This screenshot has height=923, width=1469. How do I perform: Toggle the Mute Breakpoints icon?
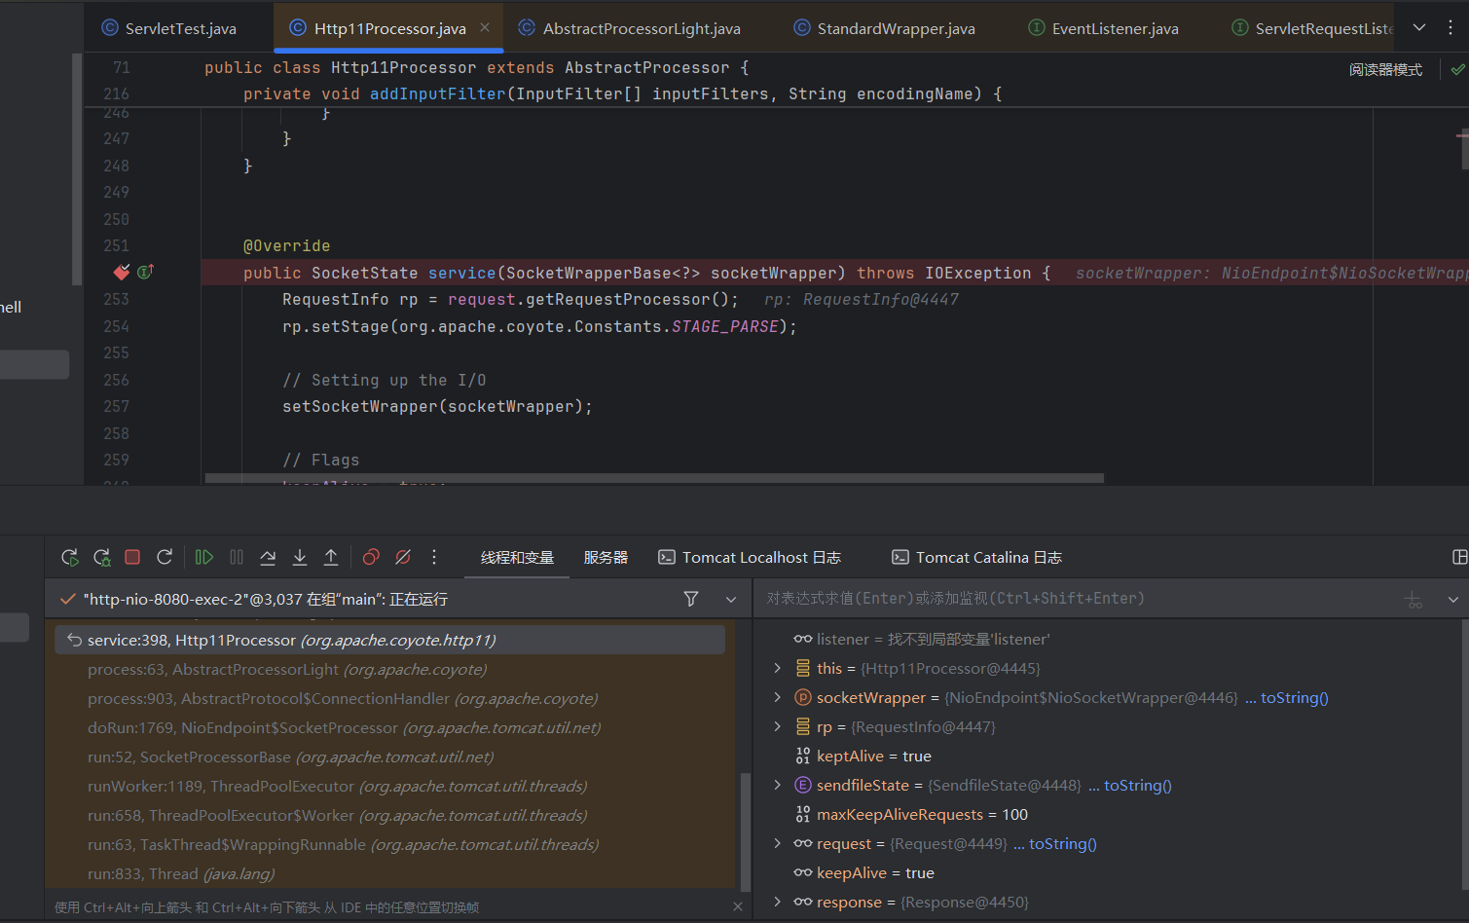(403, 557)
